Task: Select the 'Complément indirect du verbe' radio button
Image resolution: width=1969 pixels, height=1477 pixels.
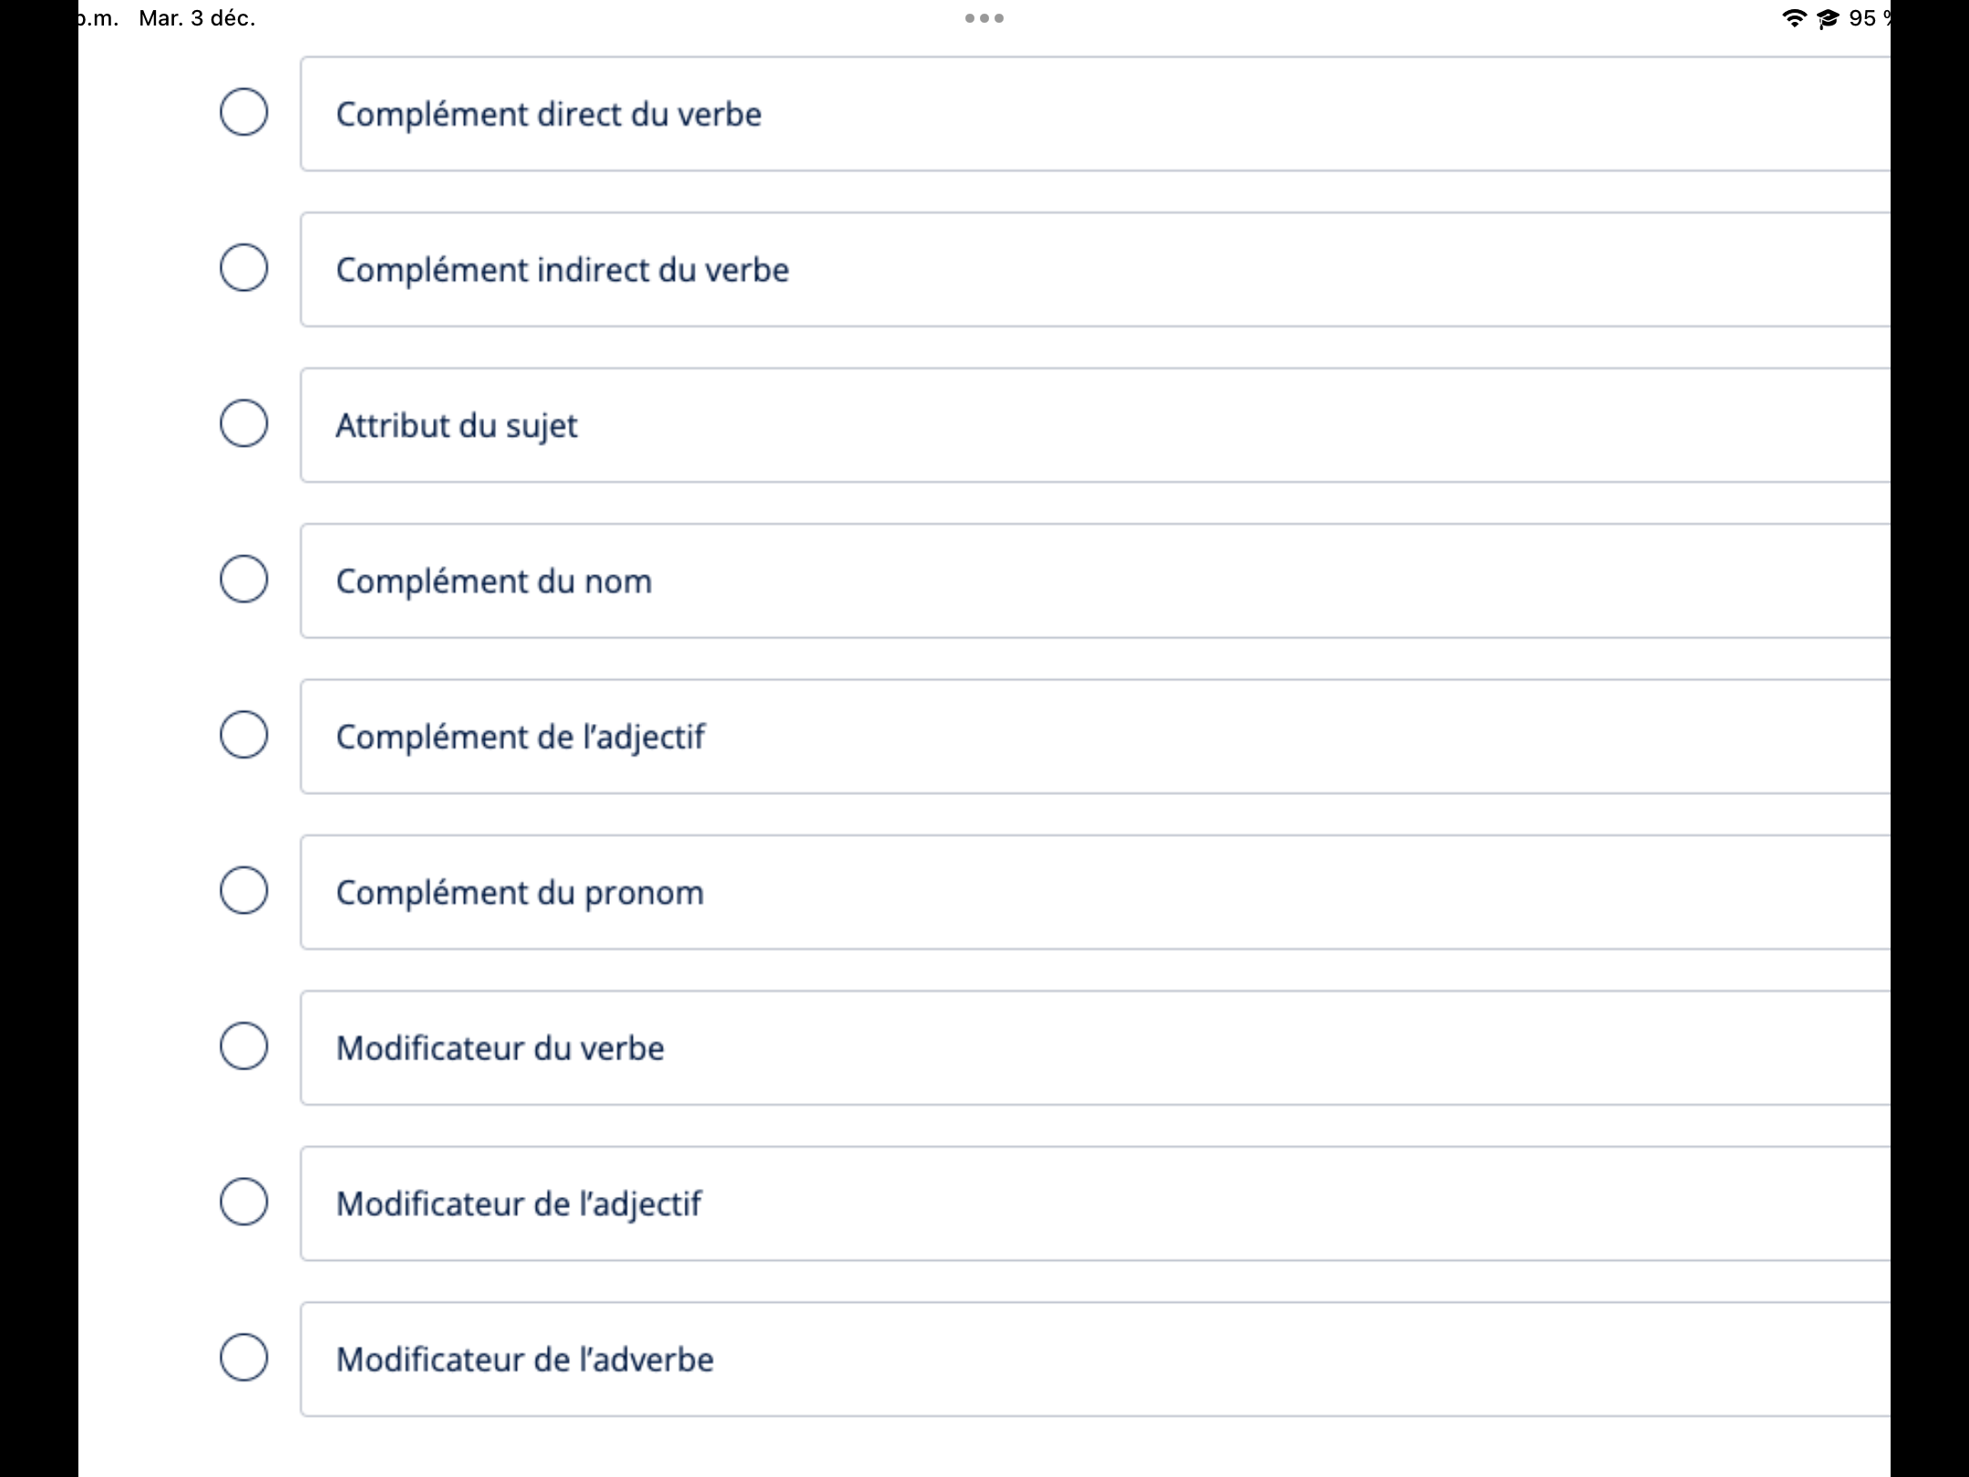Action: tap(243, 268)
